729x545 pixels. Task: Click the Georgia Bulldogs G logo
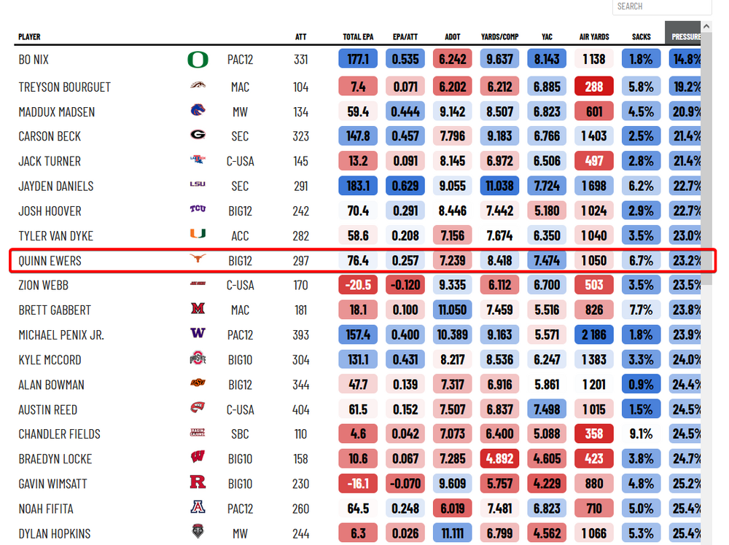tap(198, 136)
